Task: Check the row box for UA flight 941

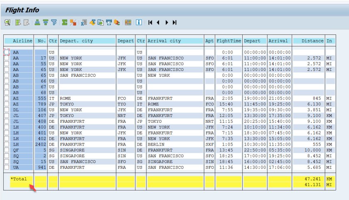Action: (x=7, y=167)
